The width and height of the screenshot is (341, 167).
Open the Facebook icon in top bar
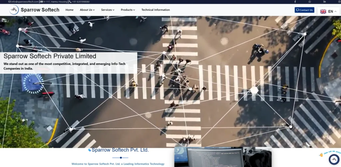295,2
